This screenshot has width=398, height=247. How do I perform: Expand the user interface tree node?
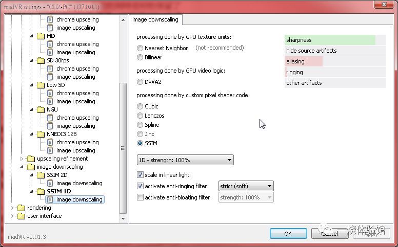[12, 216]
